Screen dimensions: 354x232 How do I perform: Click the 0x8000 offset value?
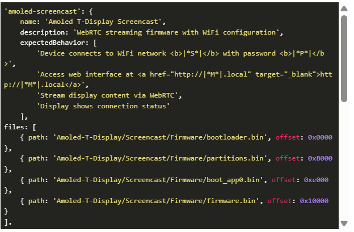[320, 159]
